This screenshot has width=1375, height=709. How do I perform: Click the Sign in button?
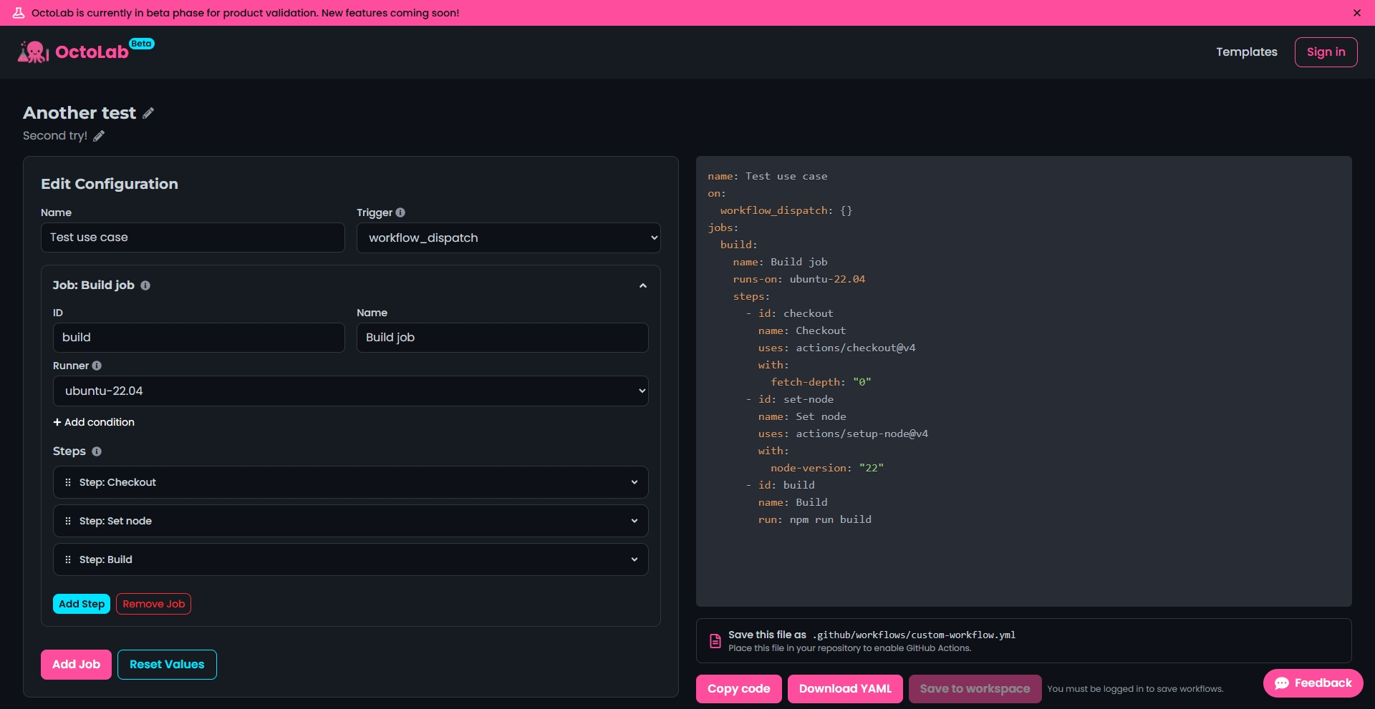(1326, 52)
